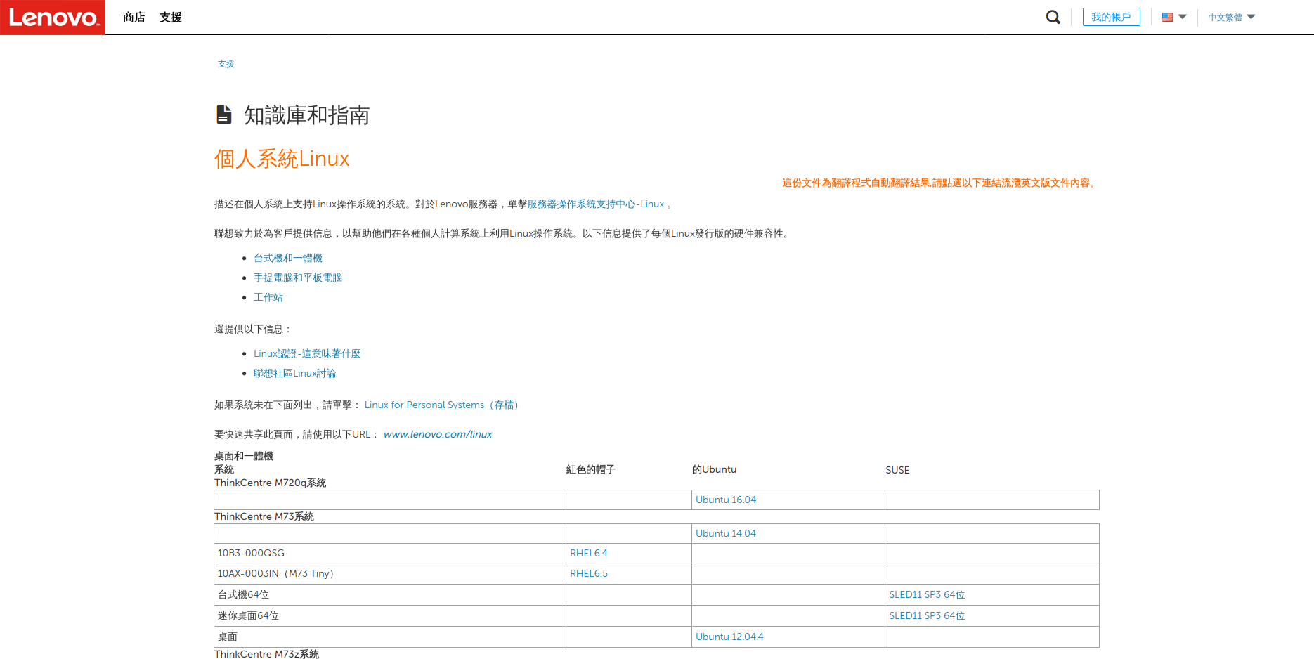Click the 支援 breadcrumb link
Screen dimensions: 1314x659
point(226,64)
